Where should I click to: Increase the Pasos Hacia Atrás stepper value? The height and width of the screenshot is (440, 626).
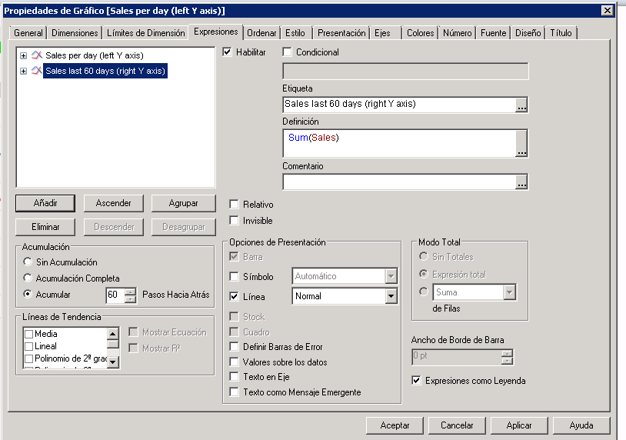pyautogui.click(x=130, y=291)
